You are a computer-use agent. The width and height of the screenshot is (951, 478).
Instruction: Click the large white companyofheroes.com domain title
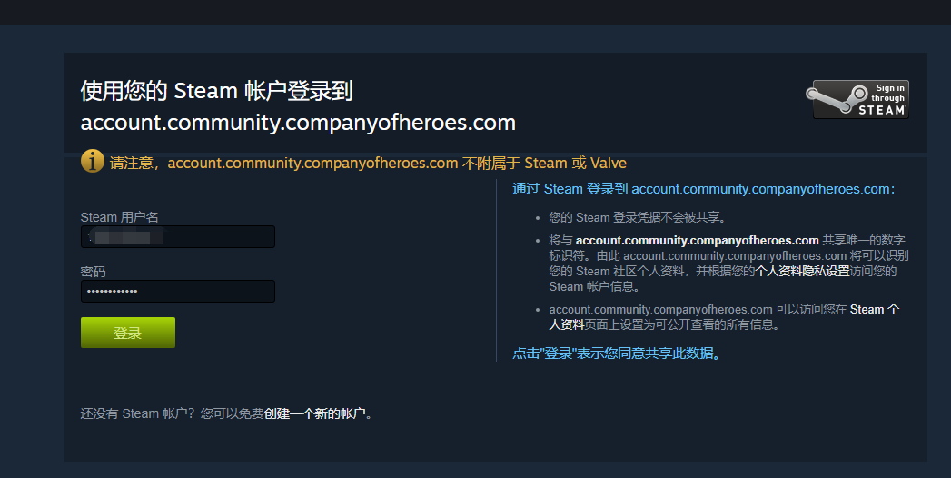click(298, 123)
